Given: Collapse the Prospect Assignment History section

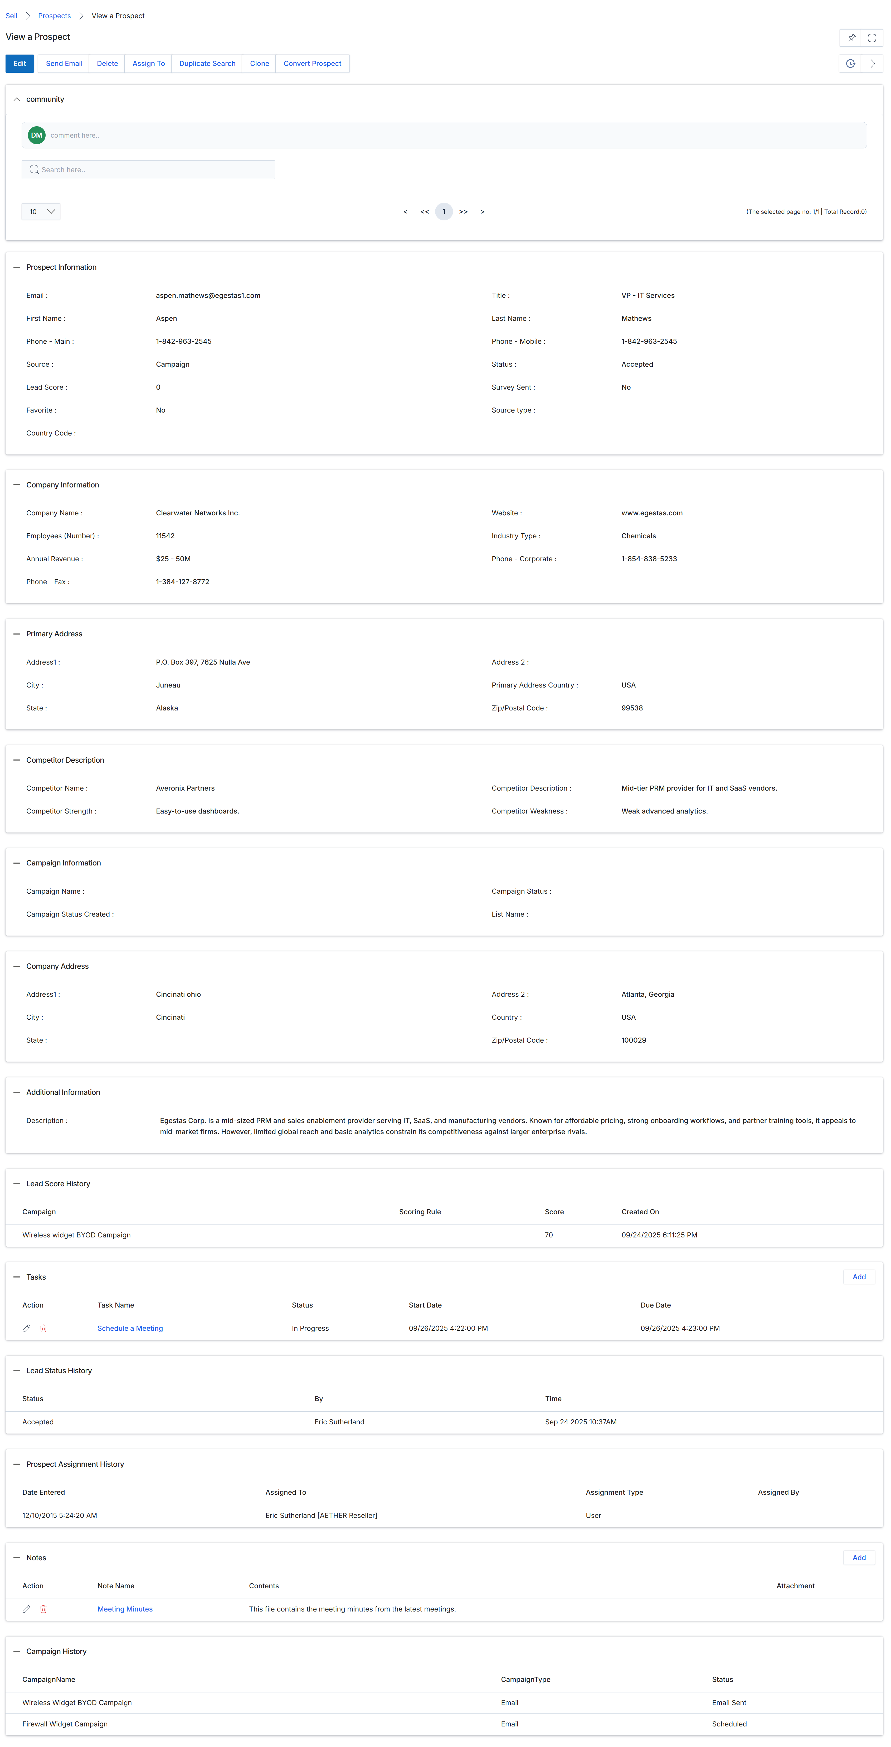Looking at the screenshot, I should pyautogui.click(x=17, y=1464).
